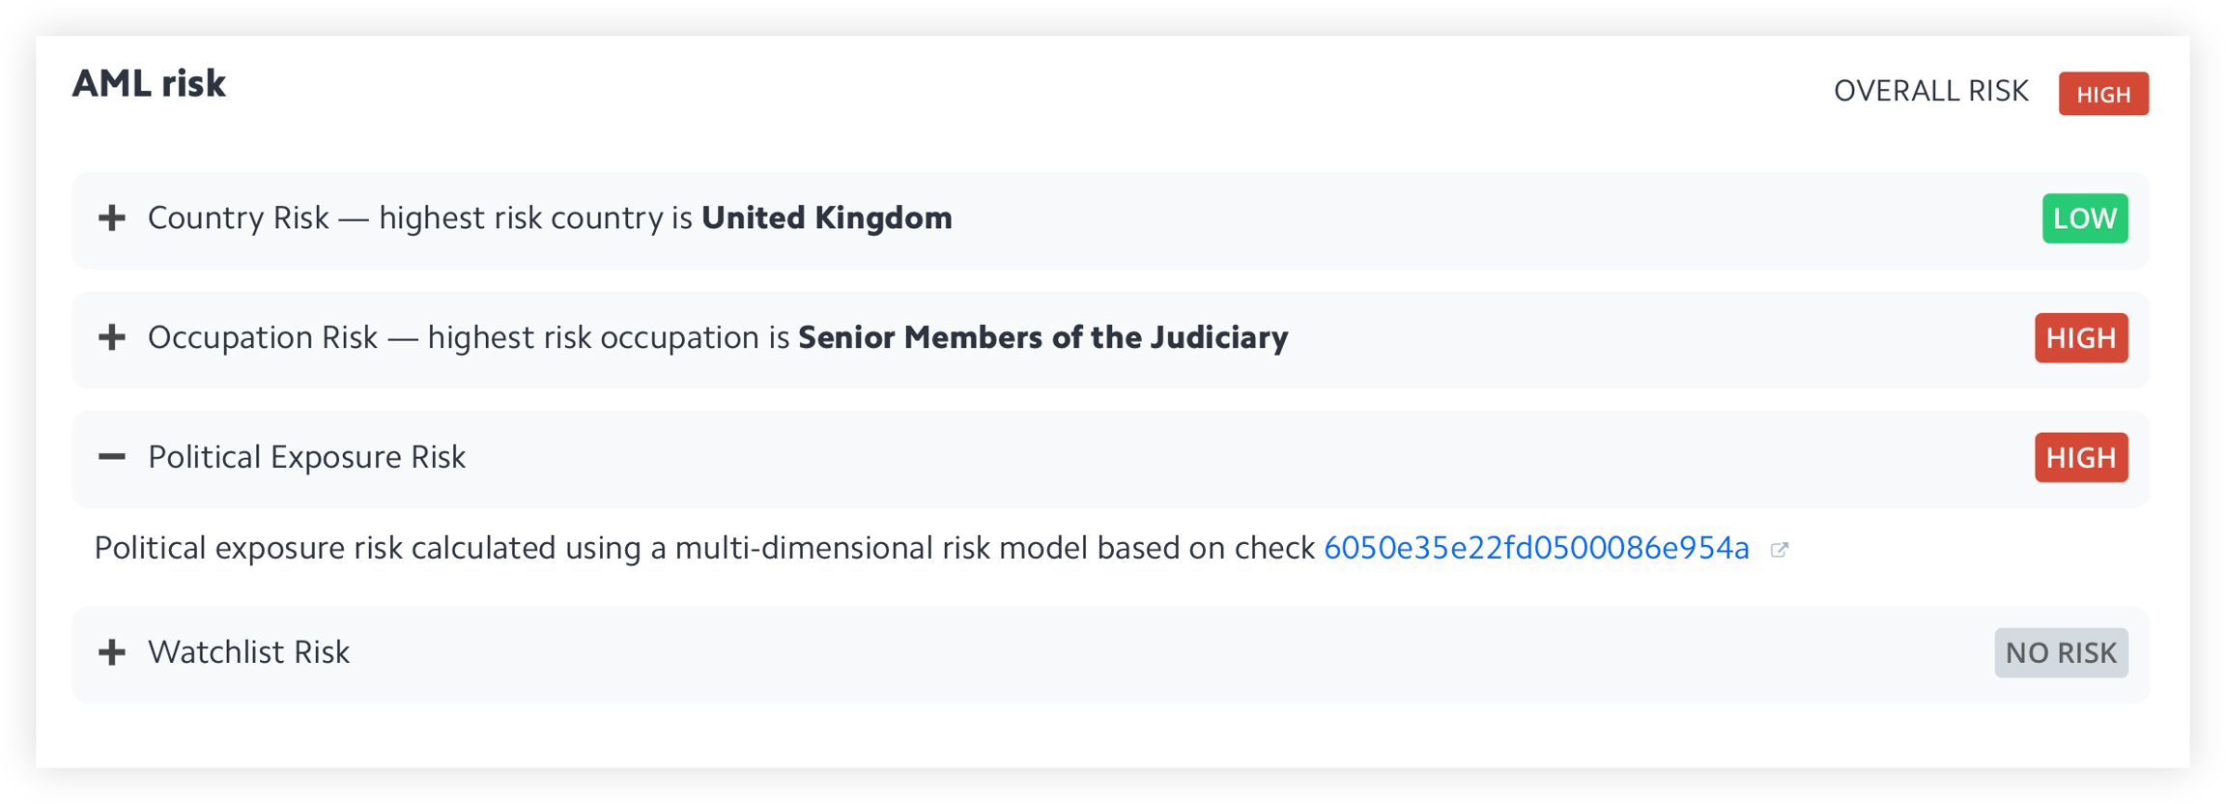This screenshot has height=804, width=2226.
Task: Expand the Occupation Risk plus icon
Action: pos(112,337)
